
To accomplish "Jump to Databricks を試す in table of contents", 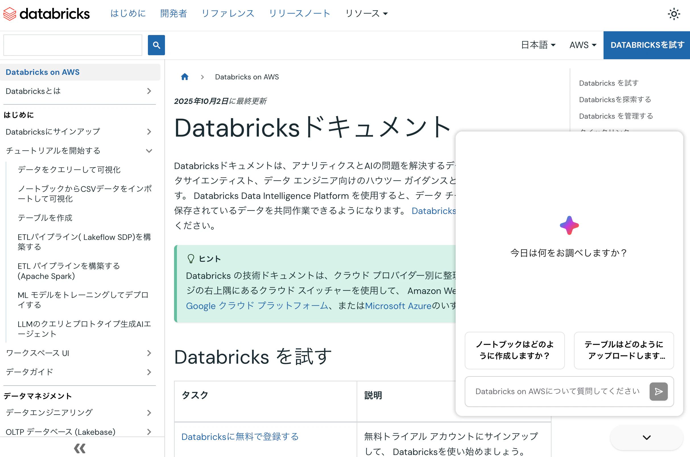I will (609, 83).
